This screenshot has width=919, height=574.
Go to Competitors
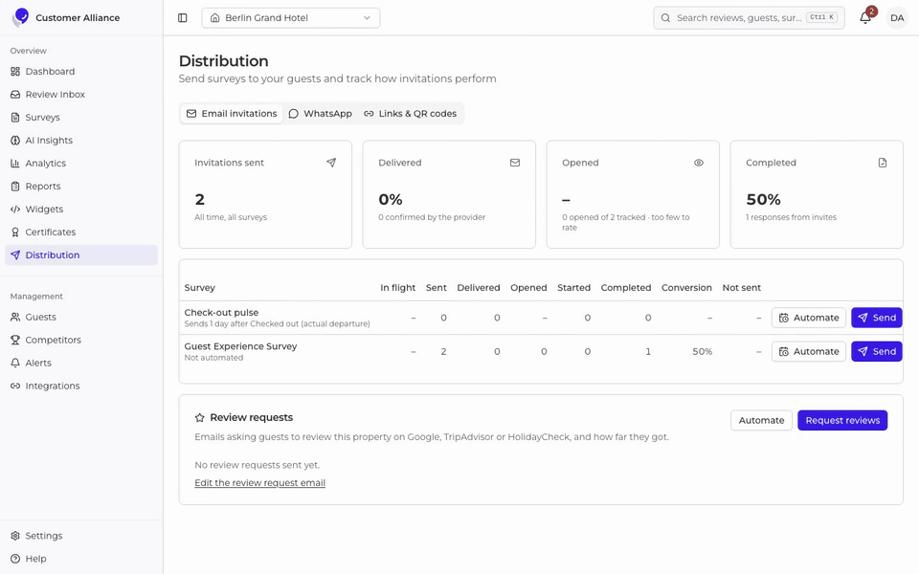pyautogui.click(x=80, y=340)
